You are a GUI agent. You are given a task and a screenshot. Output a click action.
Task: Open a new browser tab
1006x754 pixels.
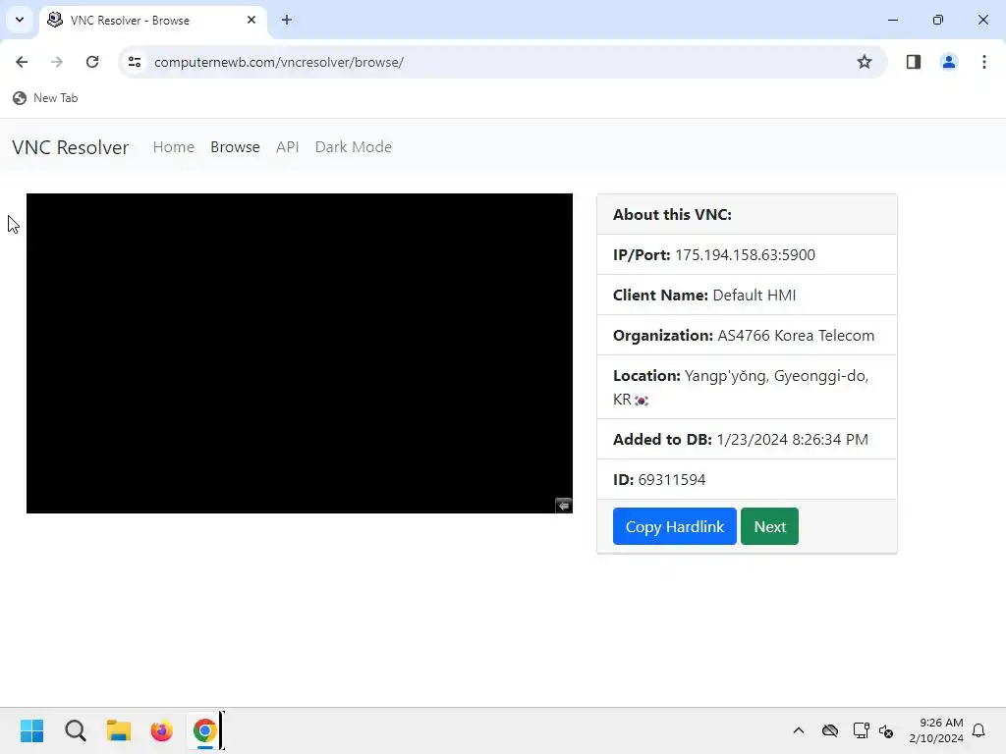point(287,20)
